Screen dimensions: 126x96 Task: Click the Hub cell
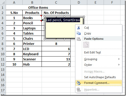pyautogui.click(x=32, y=64)
